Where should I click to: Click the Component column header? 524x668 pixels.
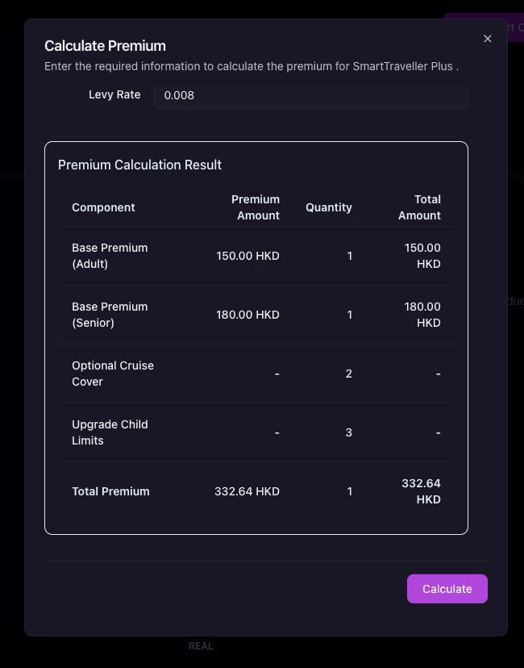click(103, 207)
